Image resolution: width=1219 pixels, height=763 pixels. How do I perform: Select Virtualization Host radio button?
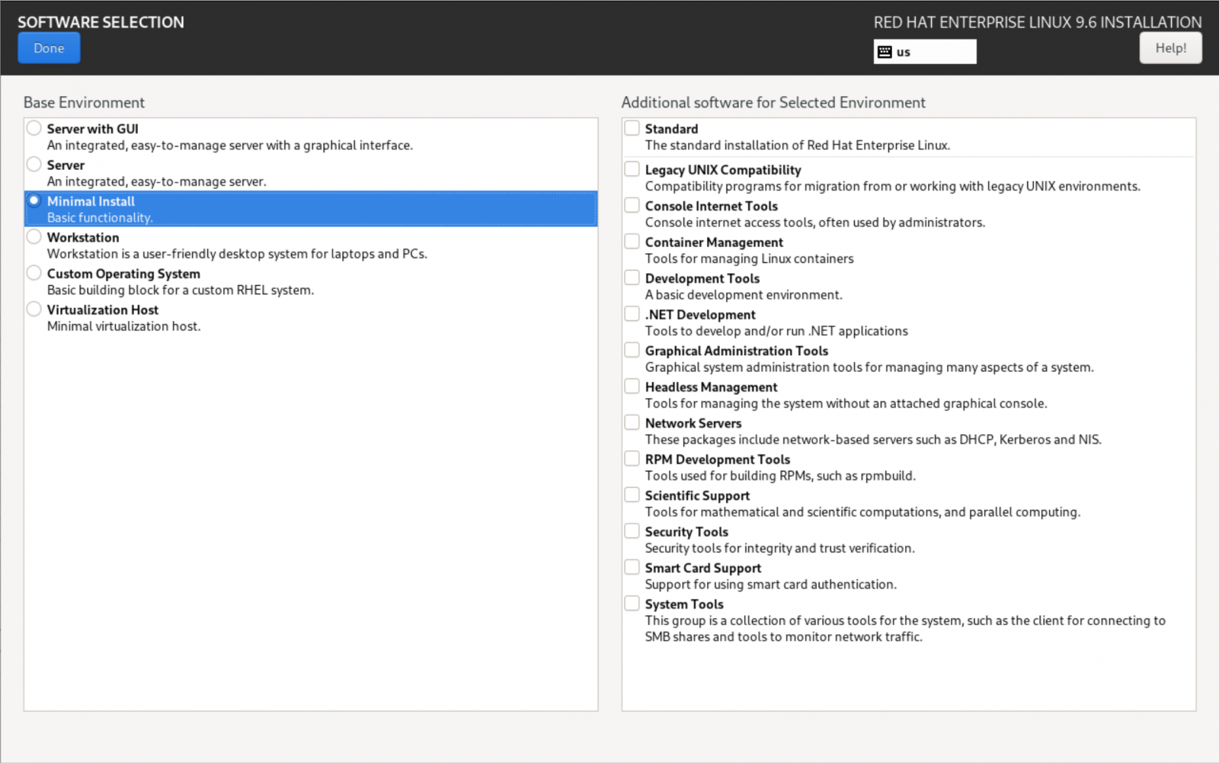tap(34, 309)
